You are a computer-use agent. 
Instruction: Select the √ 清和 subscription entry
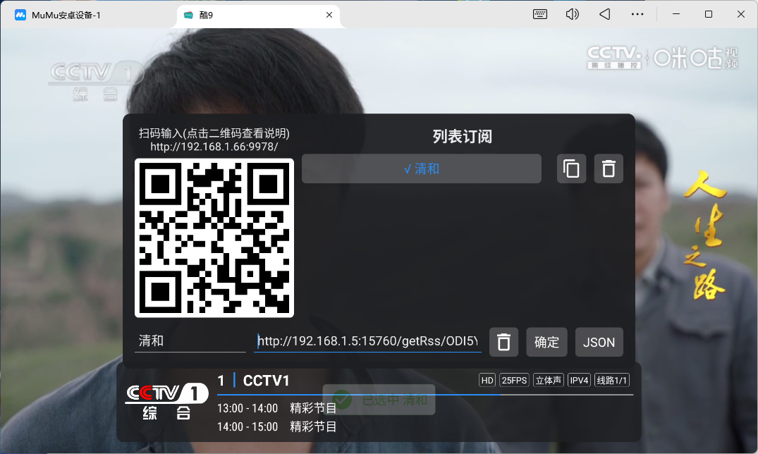[422, 168]
